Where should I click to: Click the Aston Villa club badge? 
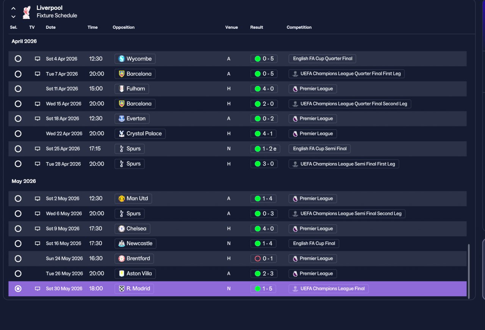tap(122, 274)
